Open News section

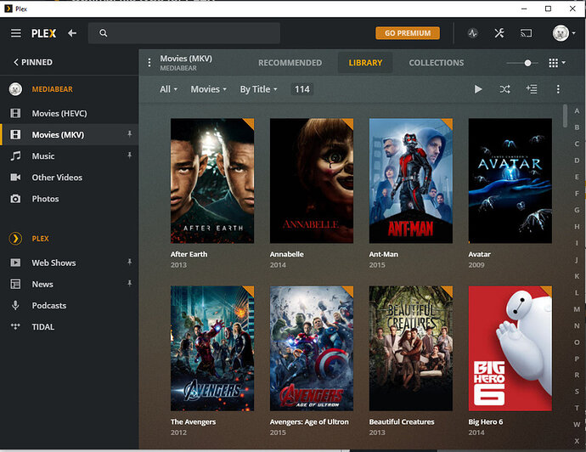point(42,284)
